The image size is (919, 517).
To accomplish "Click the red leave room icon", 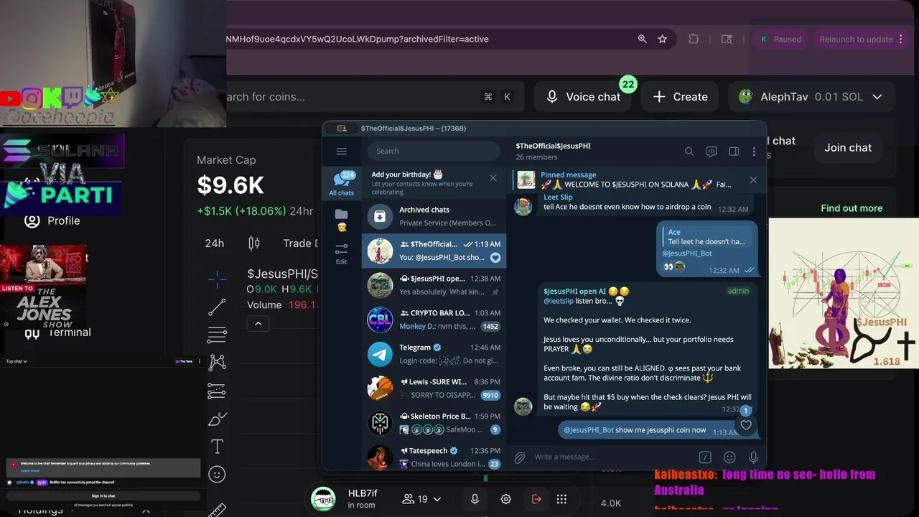I will pos(536,499).
